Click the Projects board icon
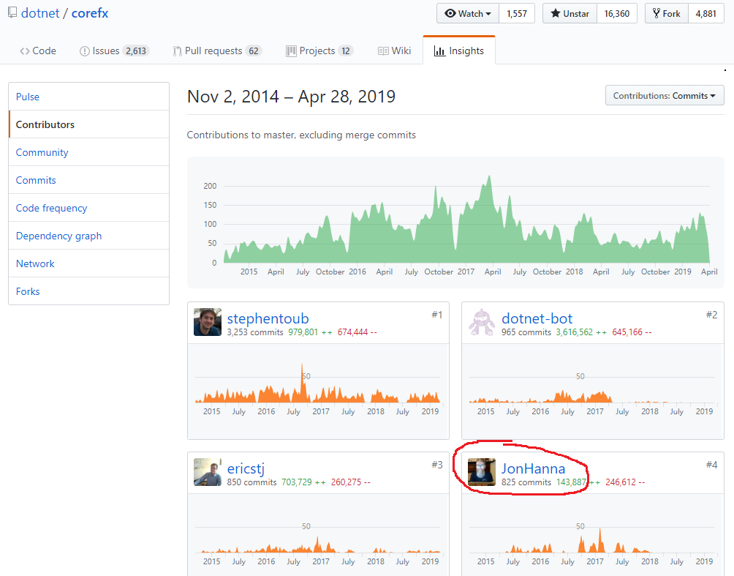The height and width of the screenshot is (576, 734). pos(291,51)
